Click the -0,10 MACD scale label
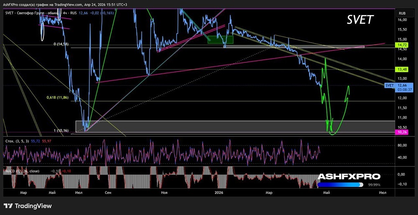Image resolution: width=418 pixels, height=215 pixels. (x=401, y=184)
